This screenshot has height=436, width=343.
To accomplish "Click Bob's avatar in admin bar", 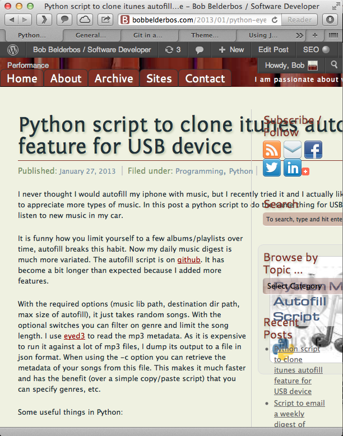I will [313, 66].
